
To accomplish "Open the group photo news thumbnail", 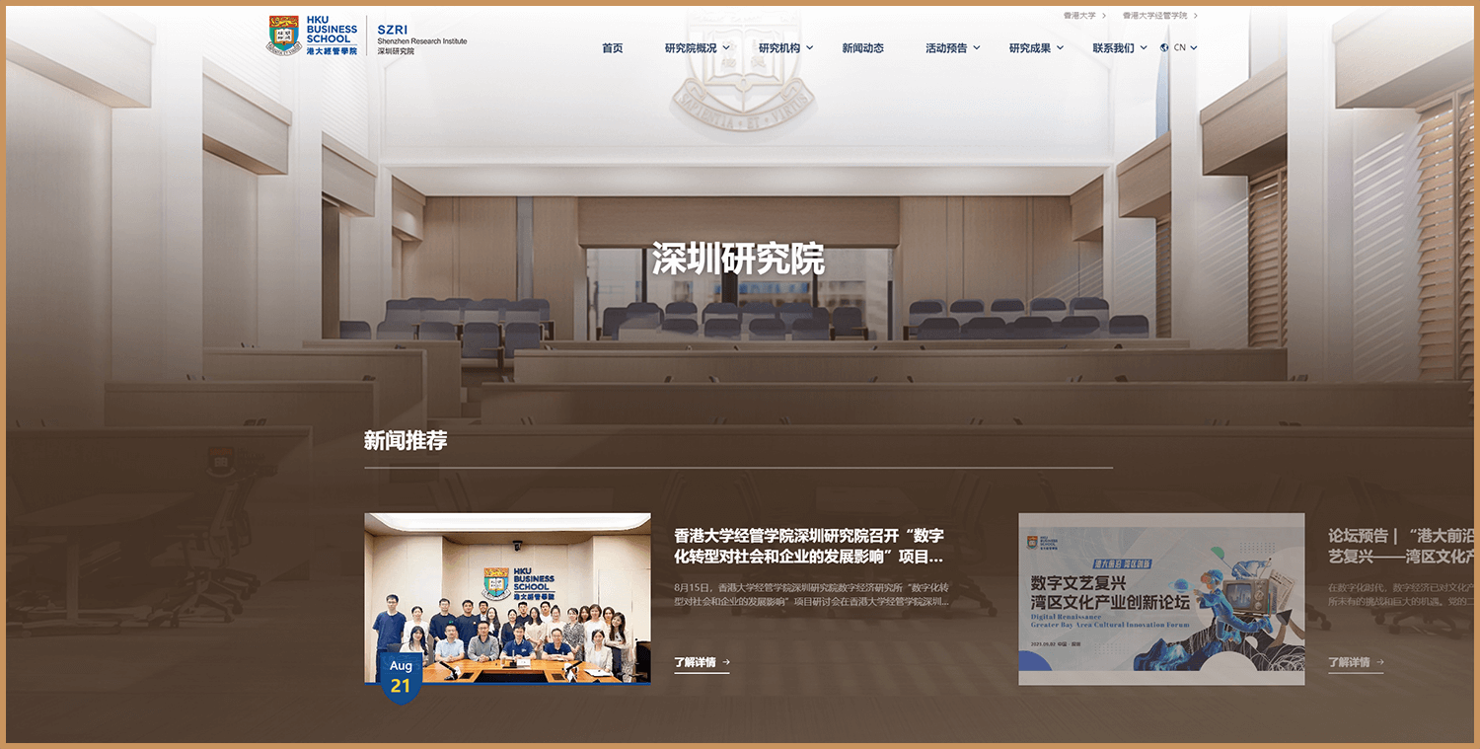I will pos(507,597).
